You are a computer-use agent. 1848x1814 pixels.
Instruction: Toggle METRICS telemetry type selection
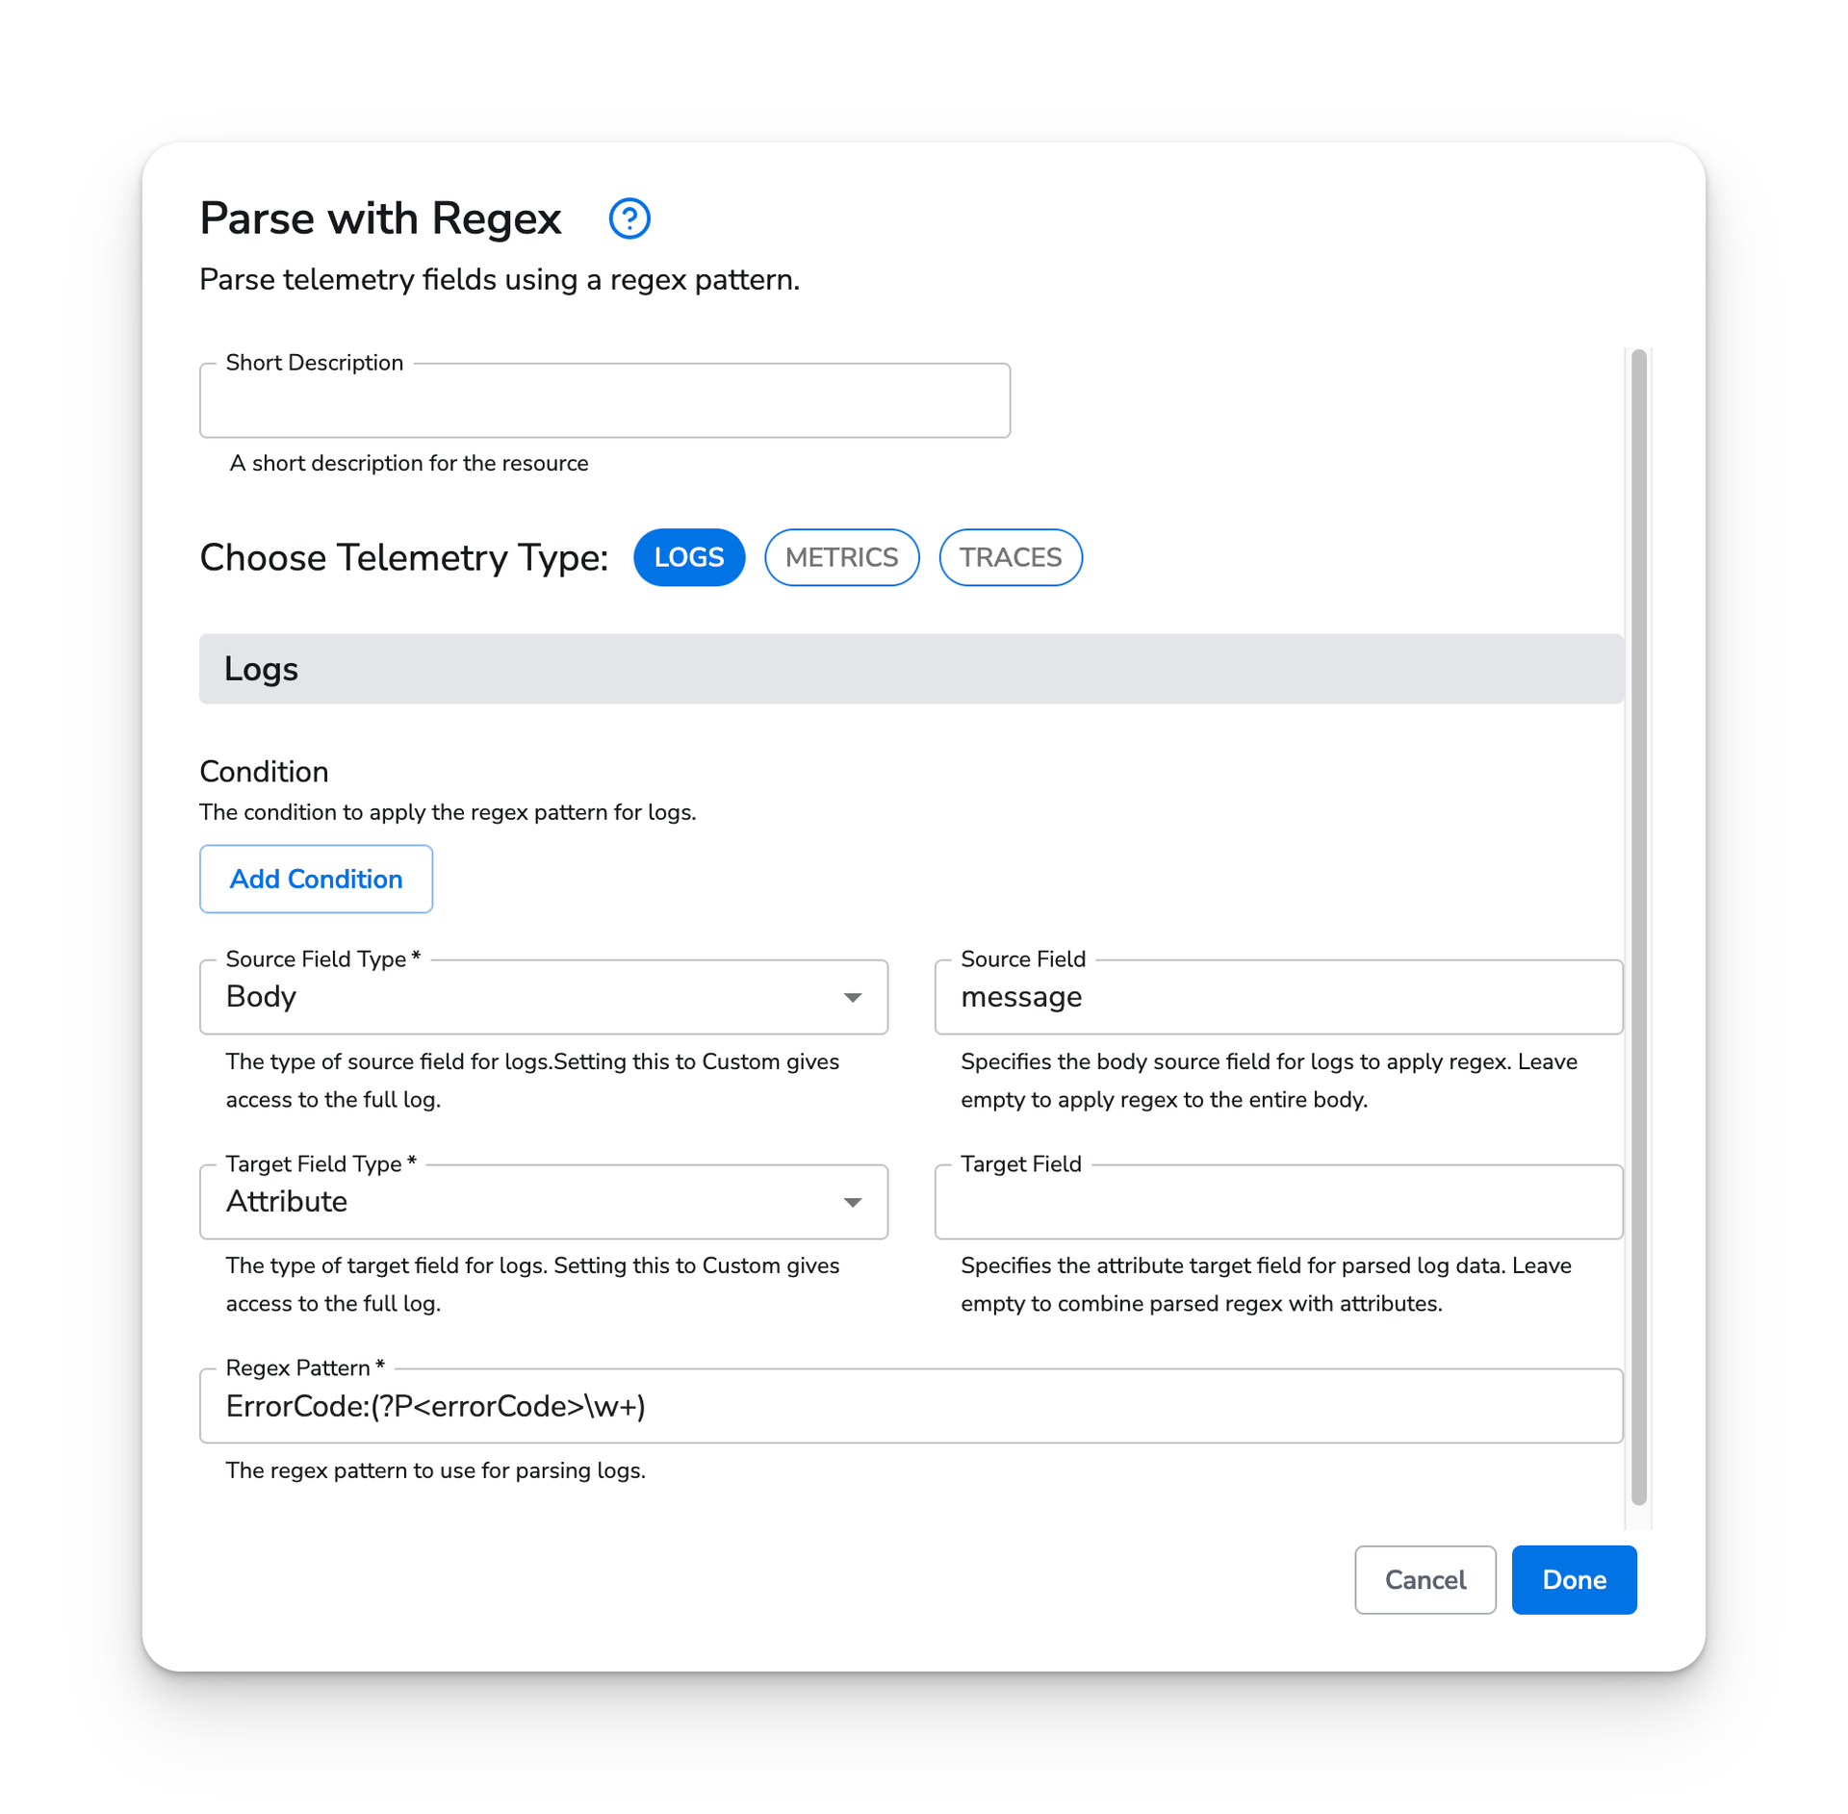point(839,556)
